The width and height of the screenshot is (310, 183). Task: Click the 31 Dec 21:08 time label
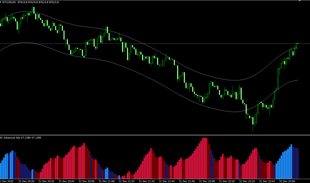point(107,181)
